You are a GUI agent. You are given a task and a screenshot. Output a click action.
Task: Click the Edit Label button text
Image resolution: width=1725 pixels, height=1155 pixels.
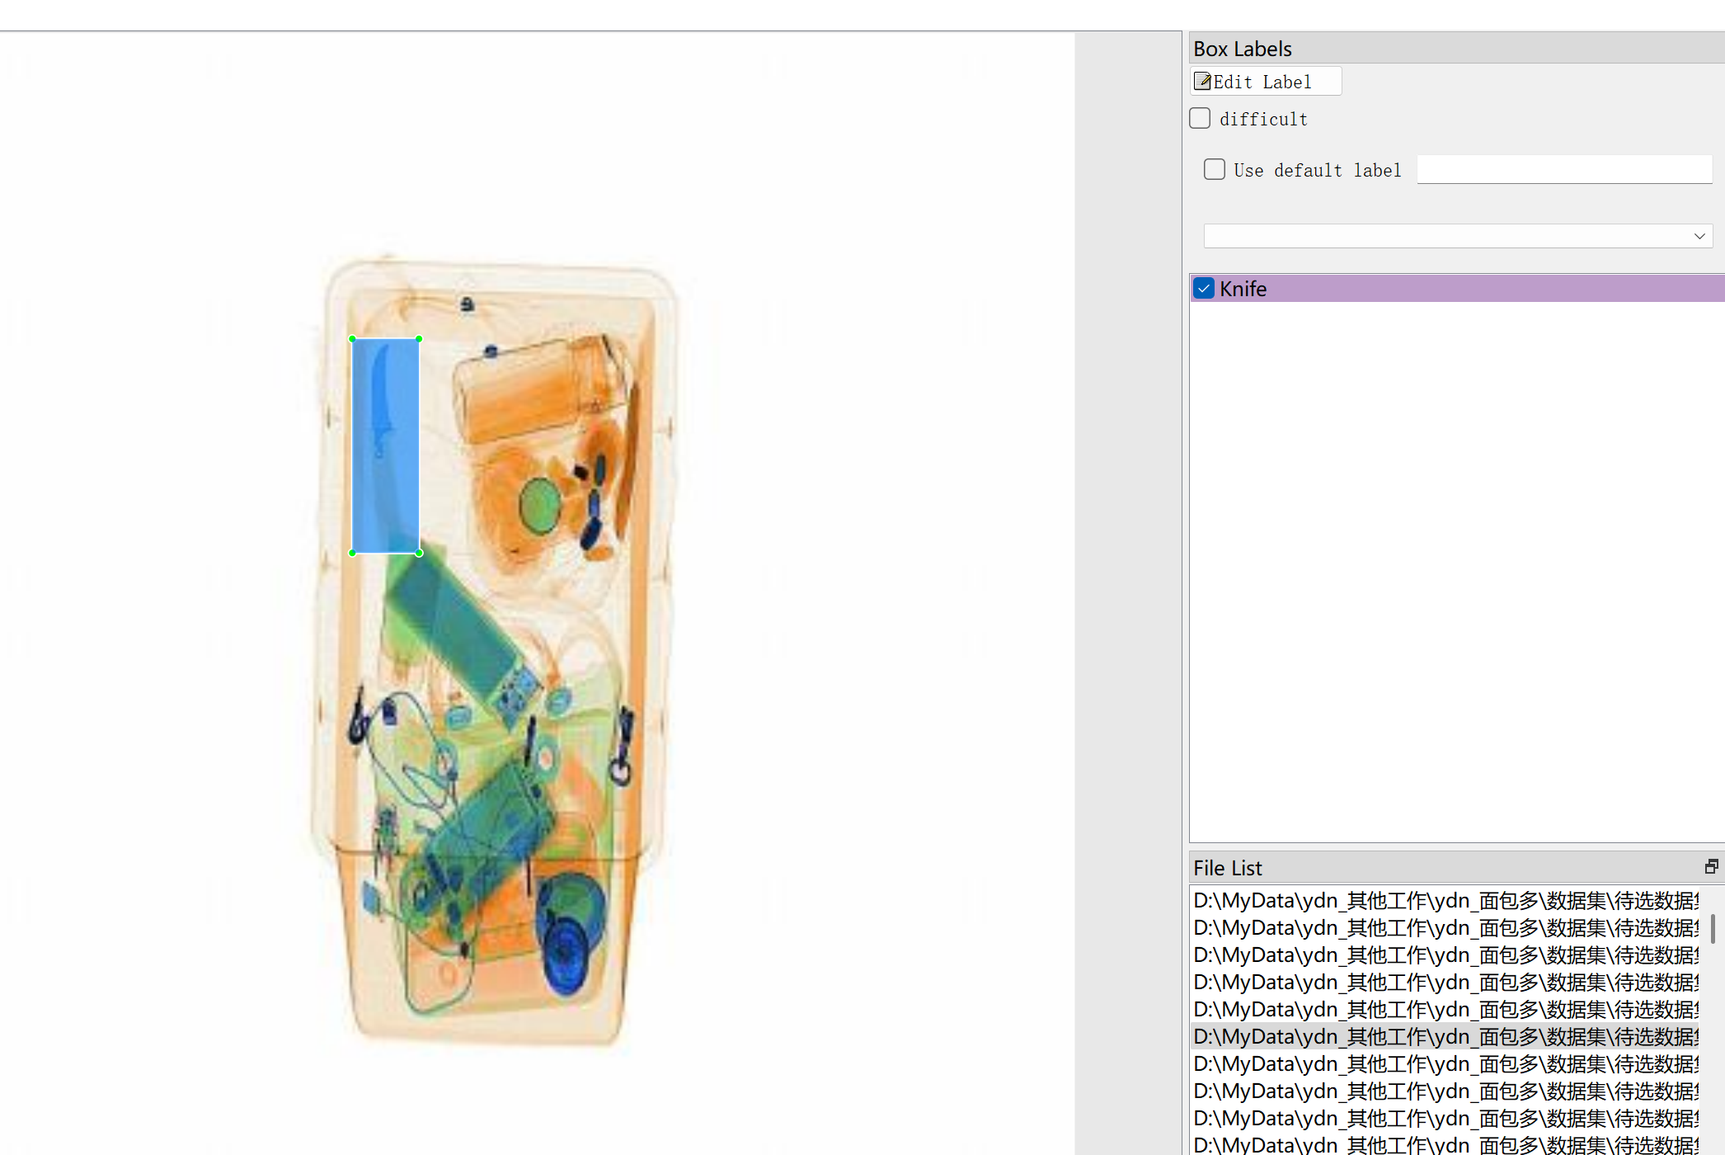point(1262,82)
